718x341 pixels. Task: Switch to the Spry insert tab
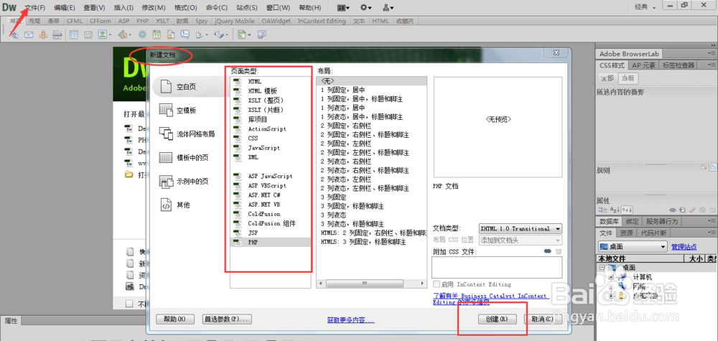[x=201, y=21]
